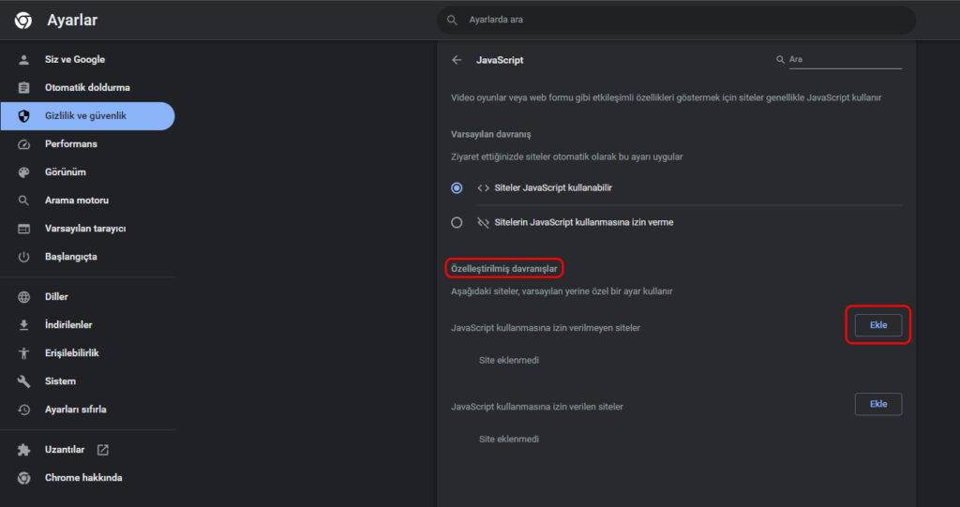Focus the Ayarlarda ara search field
This screenshot has height=507, width=960.
[x=677, y=21]
